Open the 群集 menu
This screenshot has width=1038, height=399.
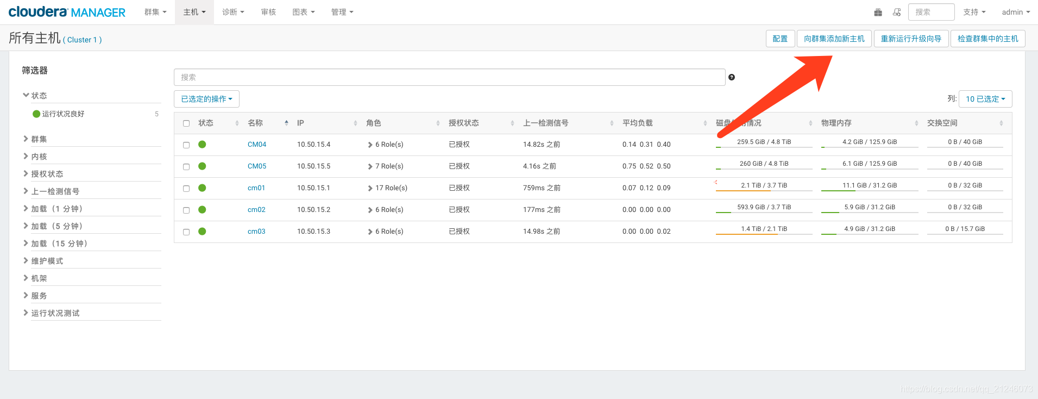coord(155,12)
